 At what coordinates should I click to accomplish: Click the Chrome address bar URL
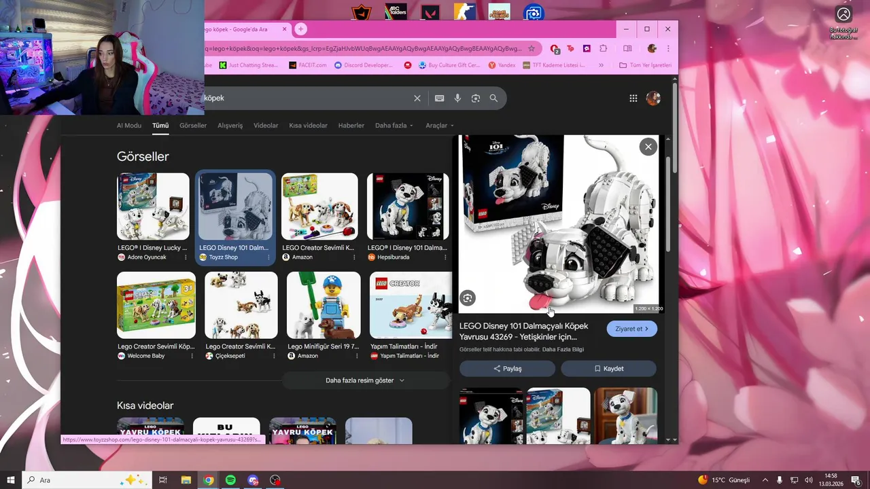pos(364,48)
